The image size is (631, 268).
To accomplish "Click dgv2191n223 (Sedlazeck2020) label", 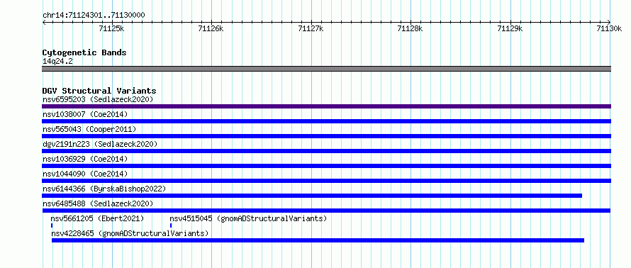I will (x=100, y=144).
